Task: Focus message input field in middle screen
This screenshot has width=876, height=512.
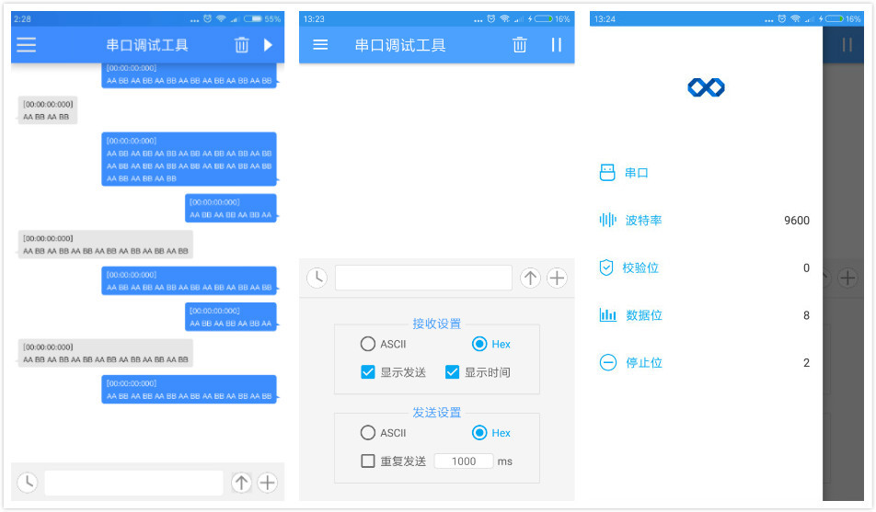Action: pyautogui.click(x=423, y=278)
